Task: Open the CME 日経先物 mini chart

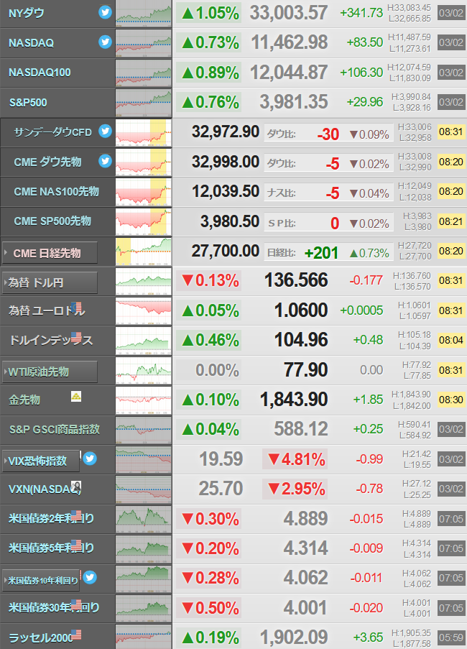Action: click(144, 252)
